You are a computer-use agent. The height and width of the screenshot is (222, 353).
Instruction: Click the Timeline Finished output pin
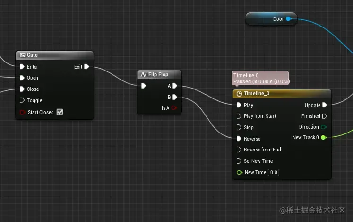tap(325, 116)
